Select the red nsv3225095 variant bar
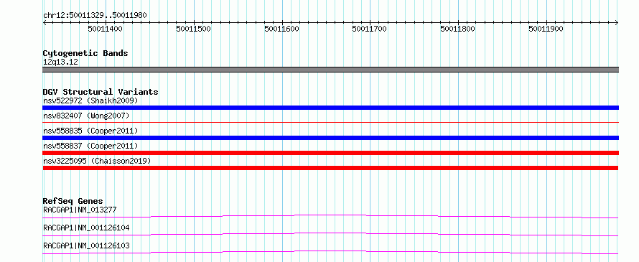Viewport: 639px width, 262px height. coord(330,168)
